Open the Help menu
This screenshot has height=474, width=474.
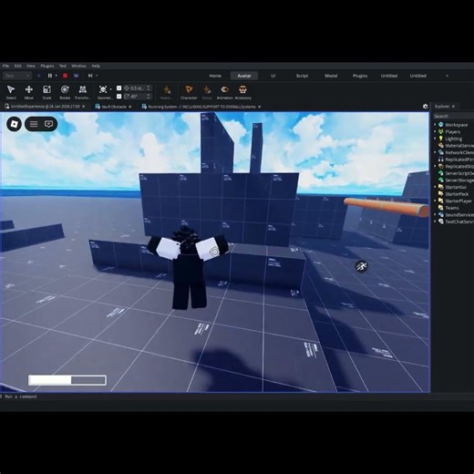point(96,66)
